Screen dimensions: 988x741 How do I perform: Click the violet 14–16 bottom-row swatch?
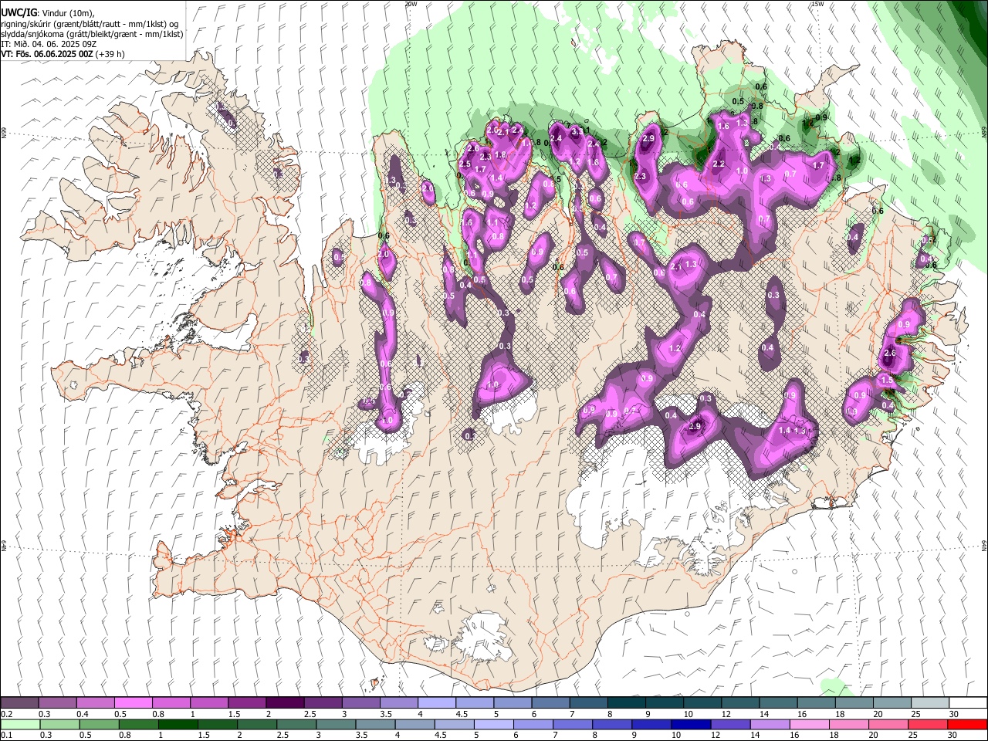[769, 724]
